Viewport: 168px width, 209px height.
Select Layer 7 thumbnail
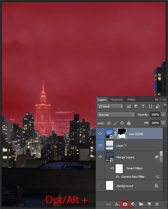point(110,145)
